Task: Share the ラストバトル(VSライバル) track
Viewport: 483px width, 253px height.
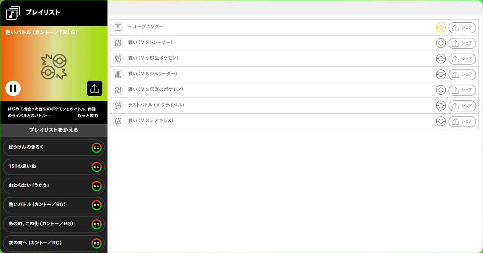Action: [x=462, y=105]
